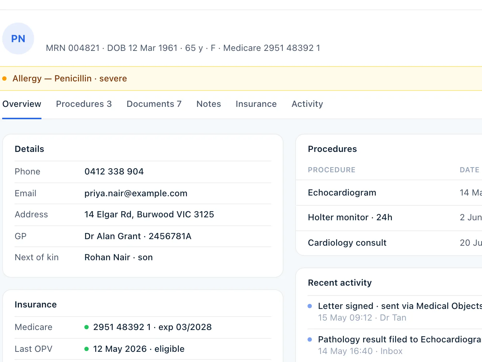Click the MRN 004821 header text
Image resolution: width=482 pixels, height=362 pixels.
point(73,48)
